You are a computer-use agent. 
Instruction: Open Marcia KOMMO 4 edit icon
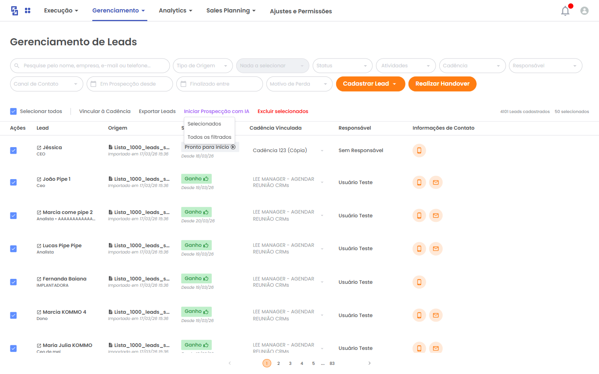click(x=39, y=312)
